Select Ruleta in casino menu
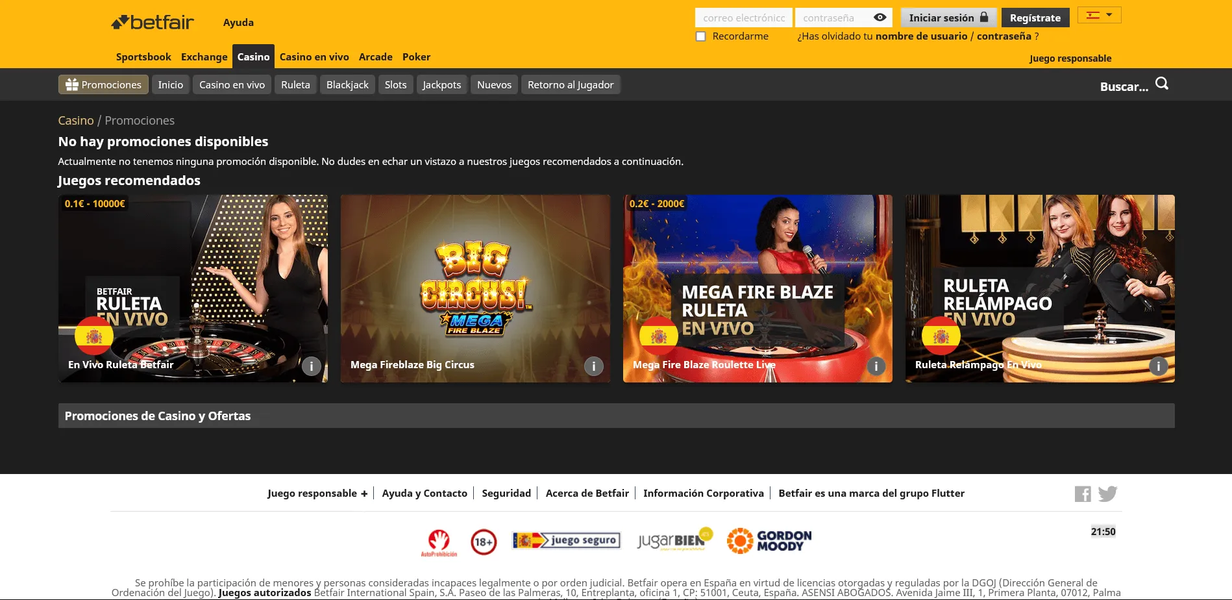1232x600 pixels. point(295,84)
